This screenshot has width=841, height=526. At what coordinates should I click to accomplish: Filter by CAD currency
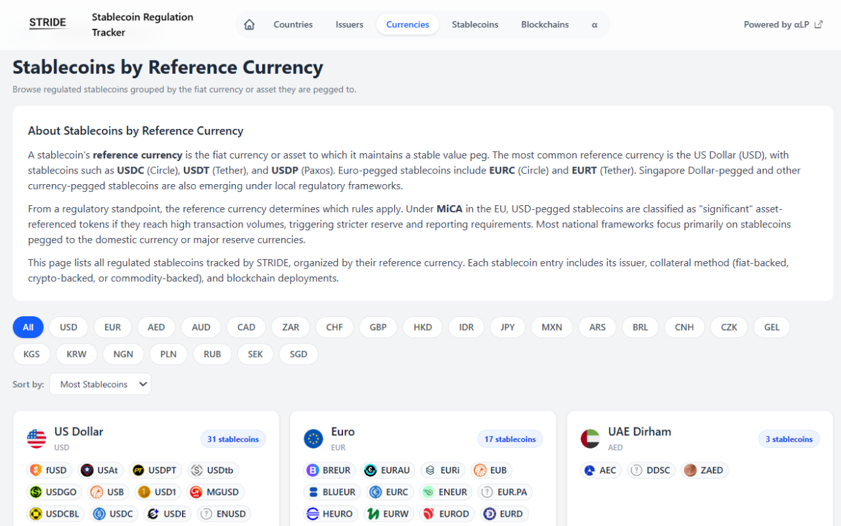(246, 327)
